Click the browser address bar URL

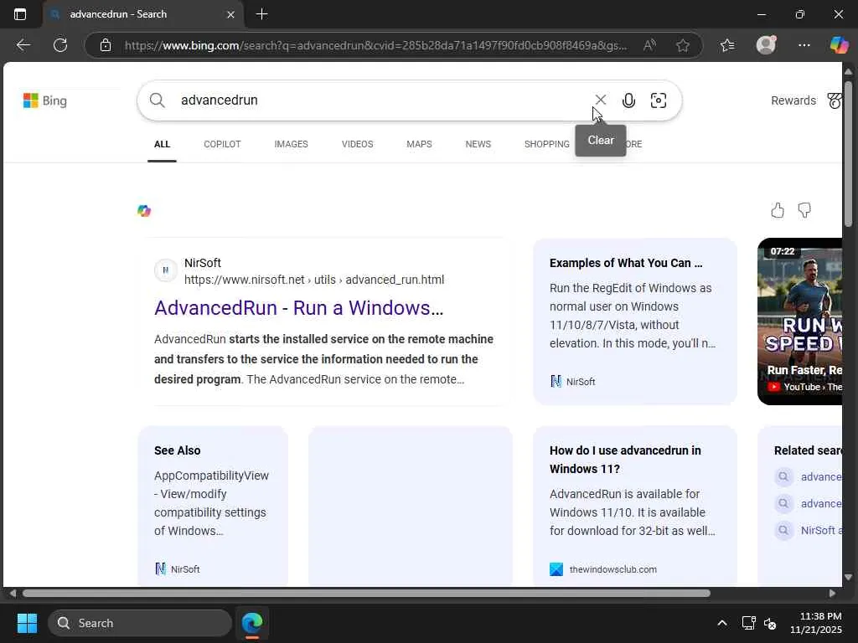click(x=375, y=45)
